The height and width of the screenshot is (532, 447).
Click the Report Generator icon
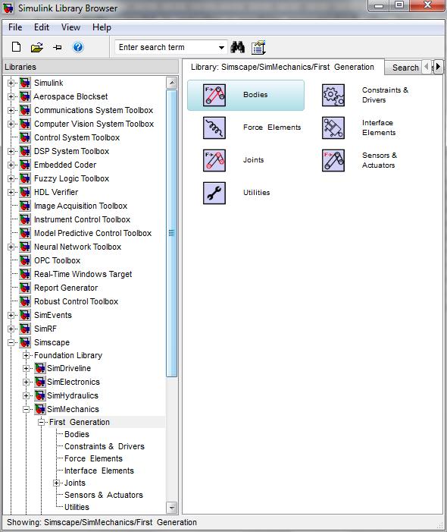(x=25, y=288)
